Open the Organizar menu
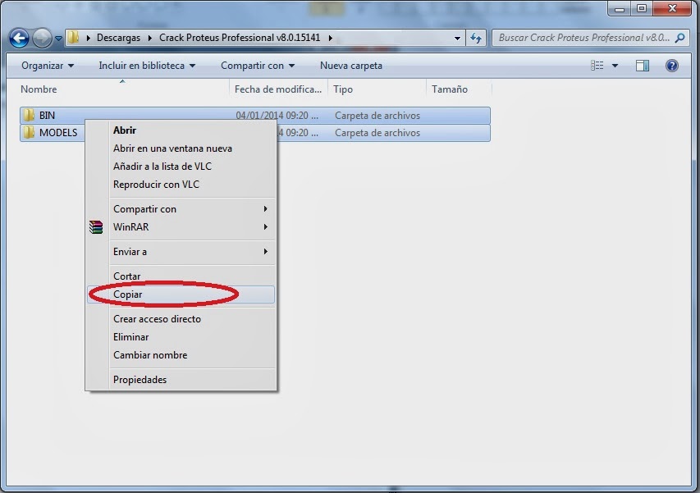The image size is (700, 493). [48, 66]
